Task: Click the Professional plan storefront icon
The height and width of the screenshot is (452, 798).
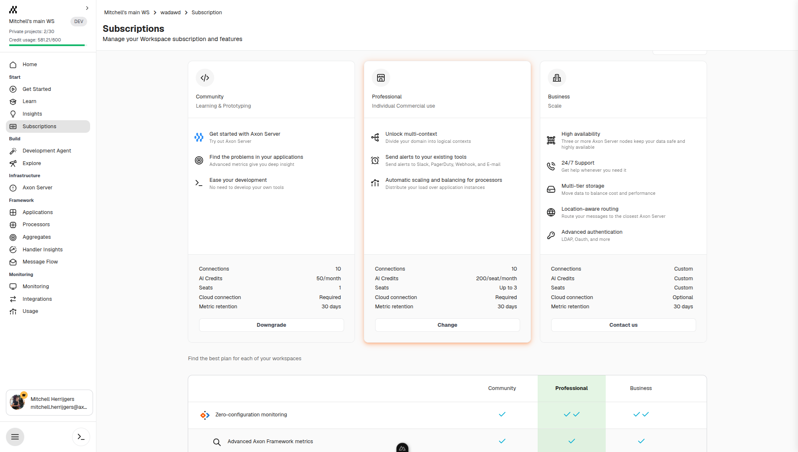Action: point(381,78)
